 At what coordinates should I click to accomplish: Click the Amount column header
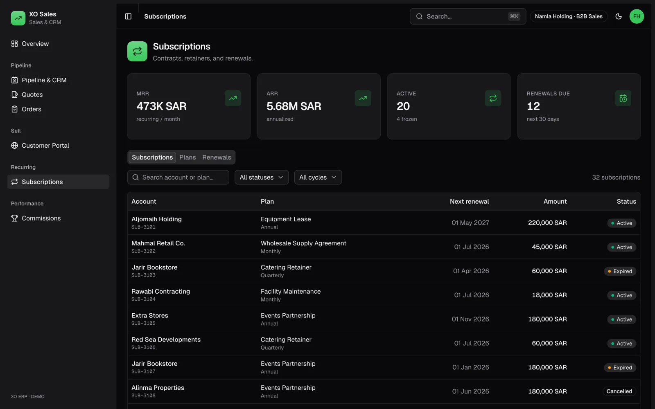(x=555, y=201)
